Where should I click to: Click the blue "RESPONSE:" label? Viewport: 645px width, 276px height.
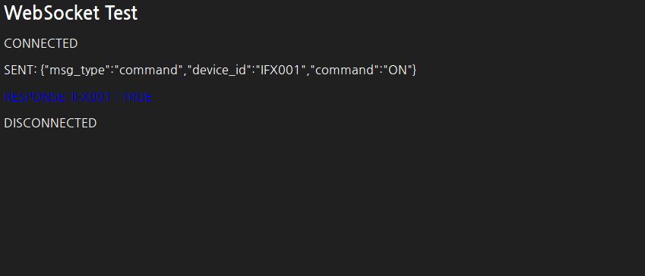pyautogui.click(x=36, y=97)
